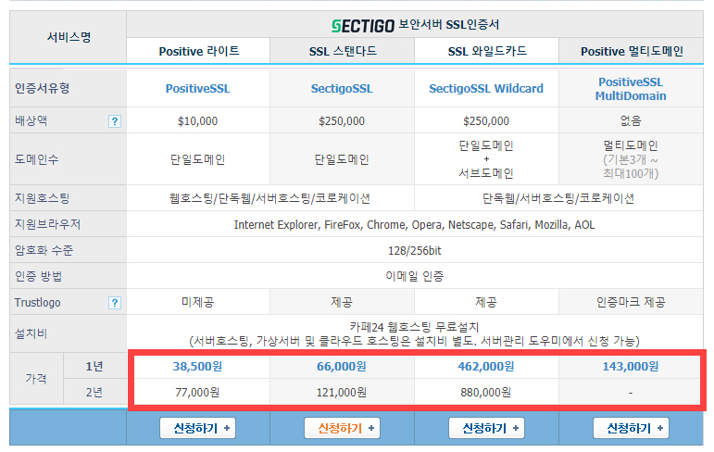Apply for SSL 와일드카드 with 신청하기
The image size is (714, 452).
click(x=486, y=428)
